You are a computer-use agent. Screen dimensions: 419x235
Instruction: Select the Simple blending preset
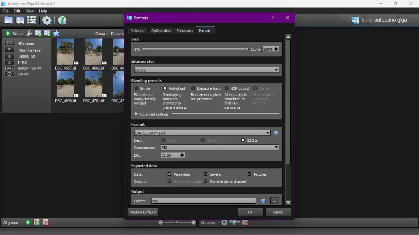click(137, 88)
